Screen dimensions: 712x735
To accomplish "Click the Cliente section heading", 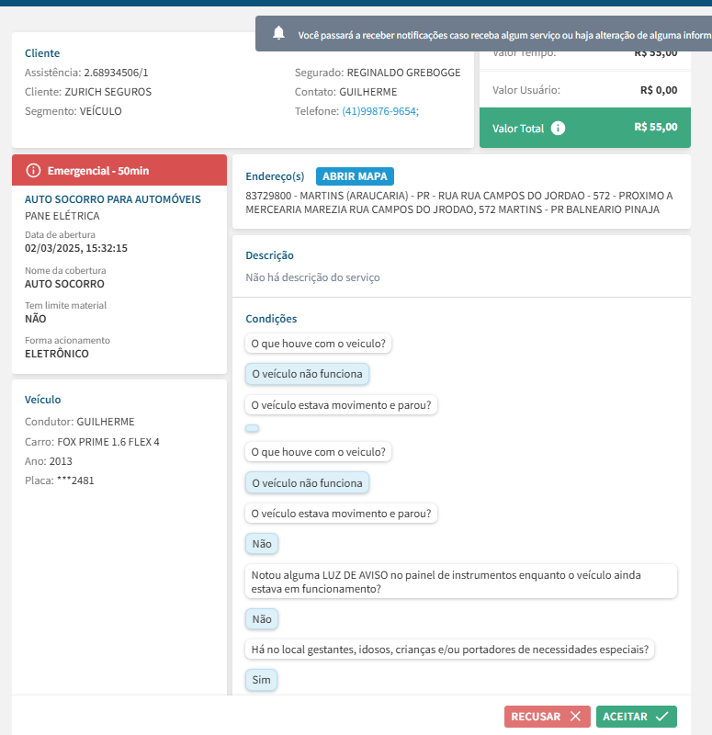I will point(42,53).
